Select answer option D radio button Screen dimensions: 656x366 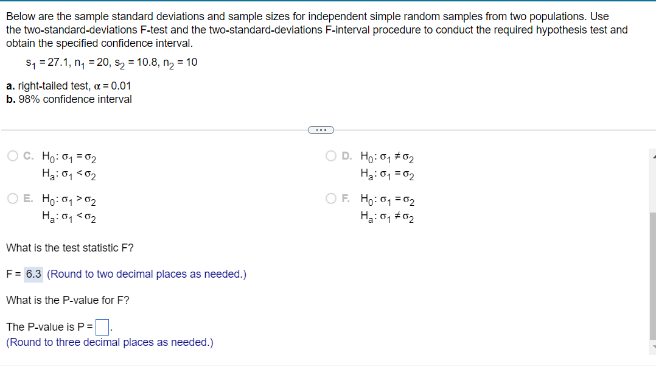click(x=330, y=155)
